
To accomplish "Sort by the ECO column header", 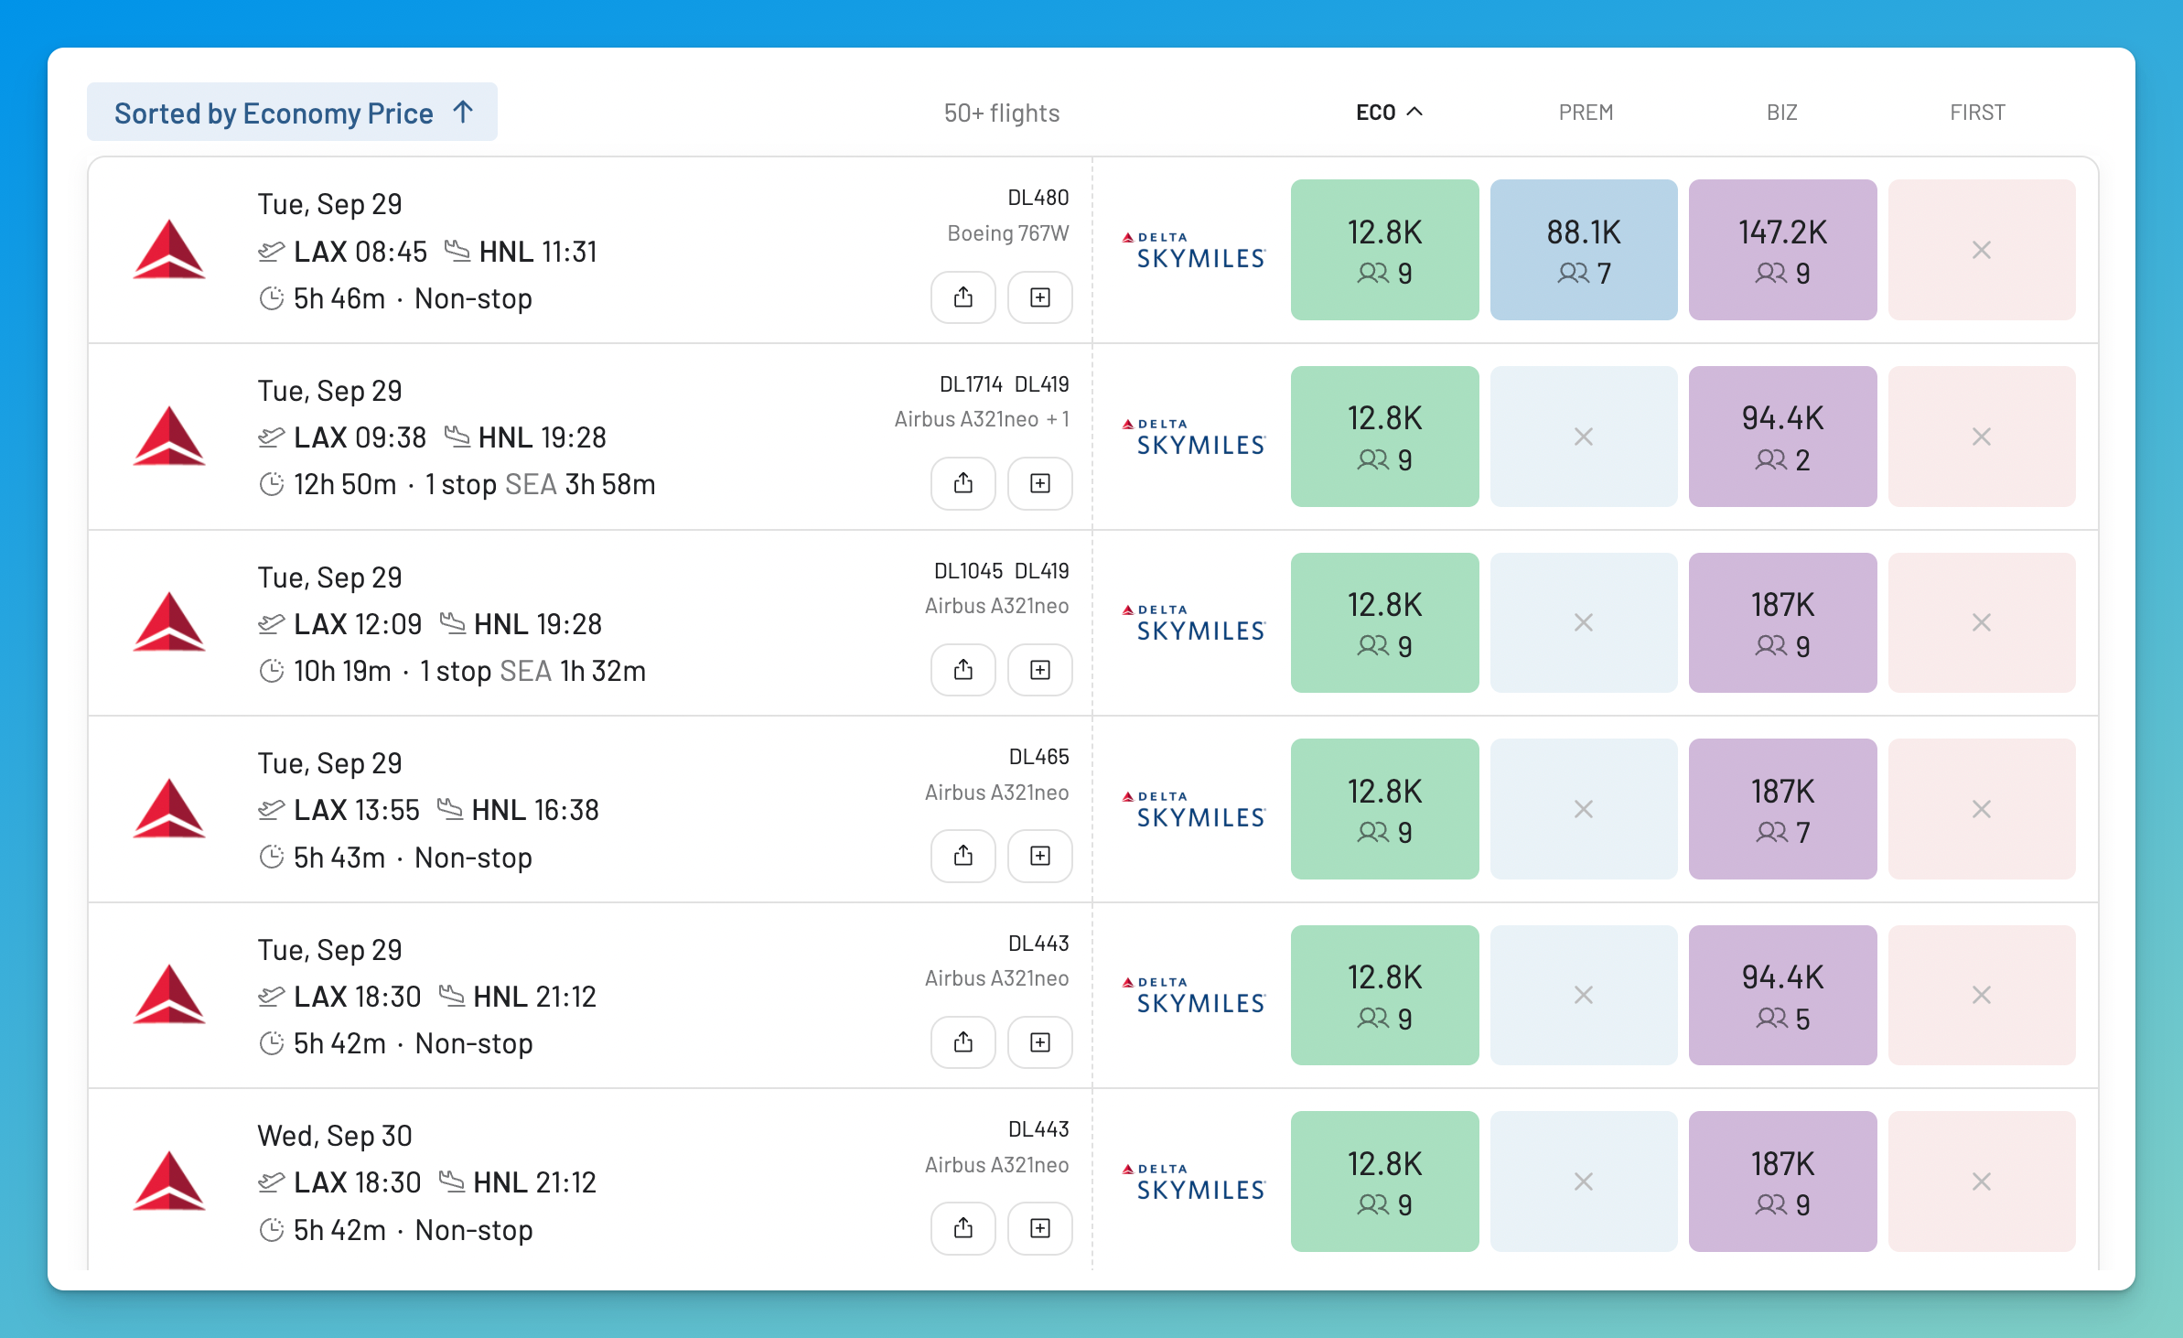I will point(1389,112).
